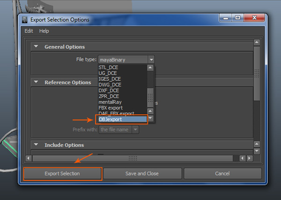Open the Edit menu
Image resolution: width=281 pixels, height=200 pixels.
(29, 31)
